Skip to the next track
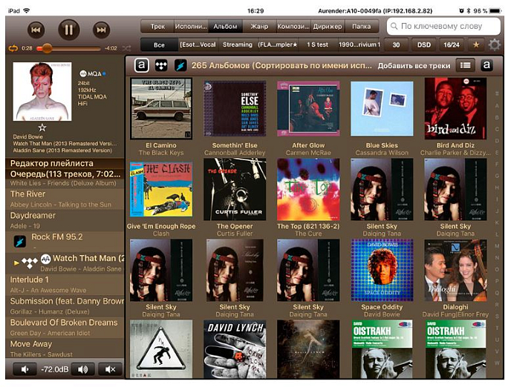The image size is (511, 387). (101, 30)
